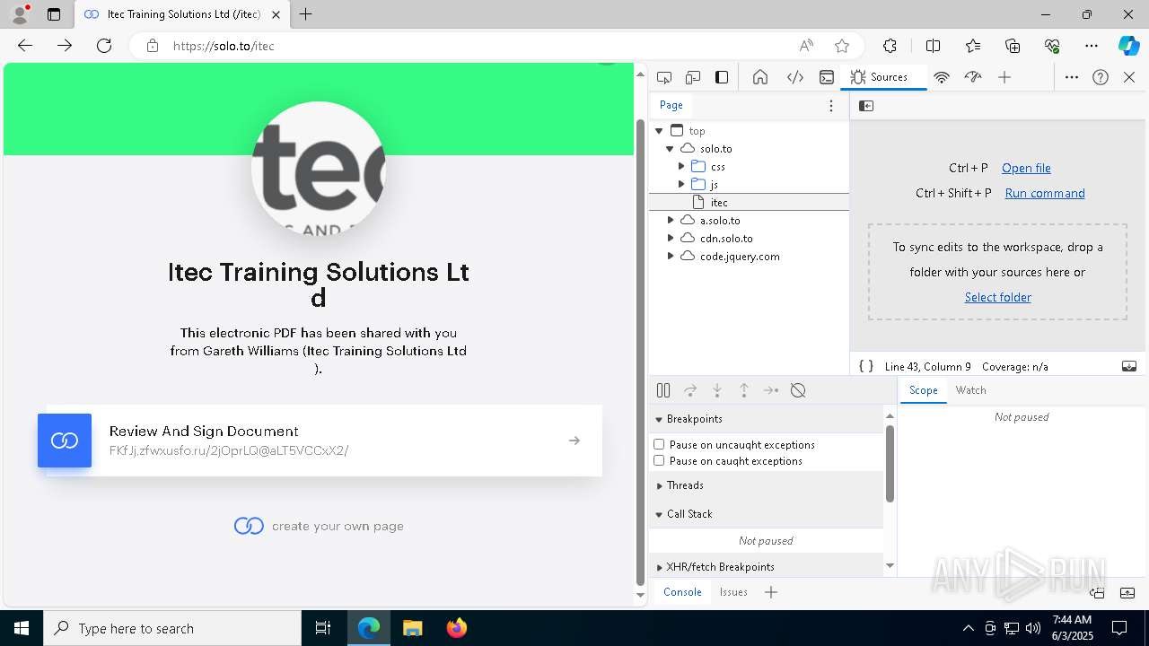Close the DevTools panel
Image resolution: width=1149 pixels, height=646 pixels.
[1129, 77]
